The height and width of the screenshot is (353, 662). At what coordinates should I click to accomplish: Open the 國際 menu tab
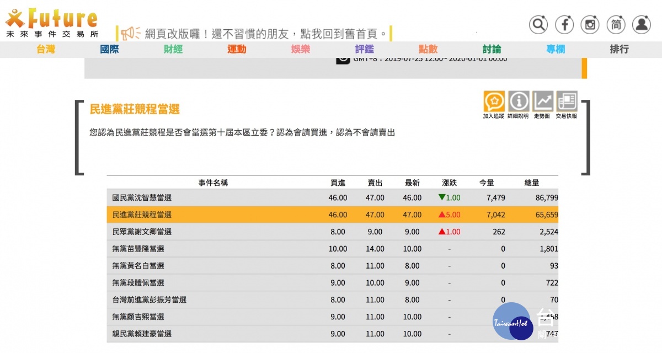(x=109, y=49)
